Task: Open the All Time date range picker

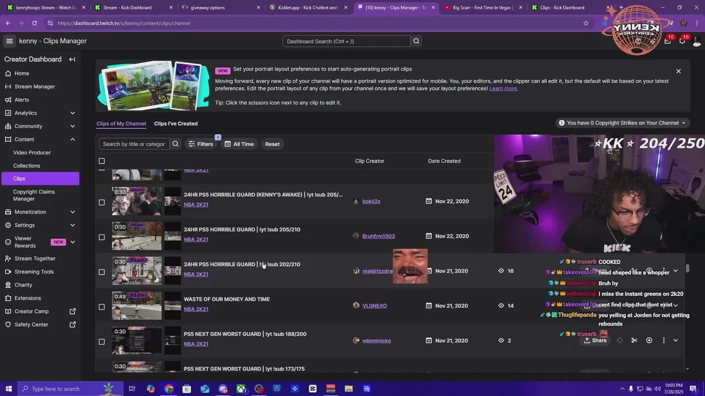Action: pos(238,144)
